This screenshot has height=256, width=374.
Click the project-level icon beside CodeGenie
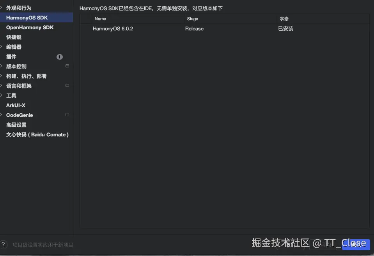click(x=67, y=115)
